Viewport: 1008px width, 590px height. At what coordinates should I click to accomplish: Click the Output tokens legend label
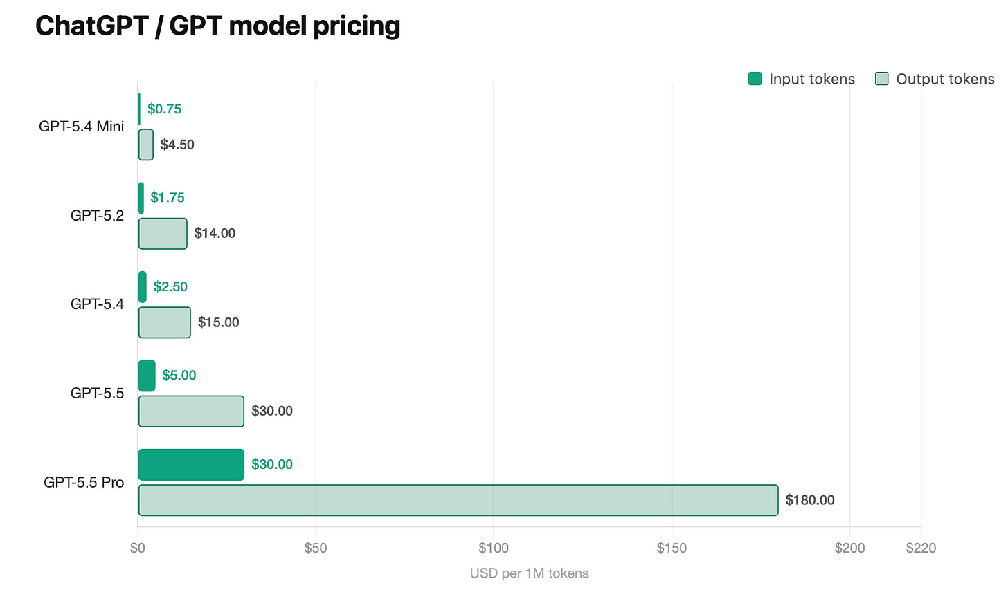pos(945,79)
